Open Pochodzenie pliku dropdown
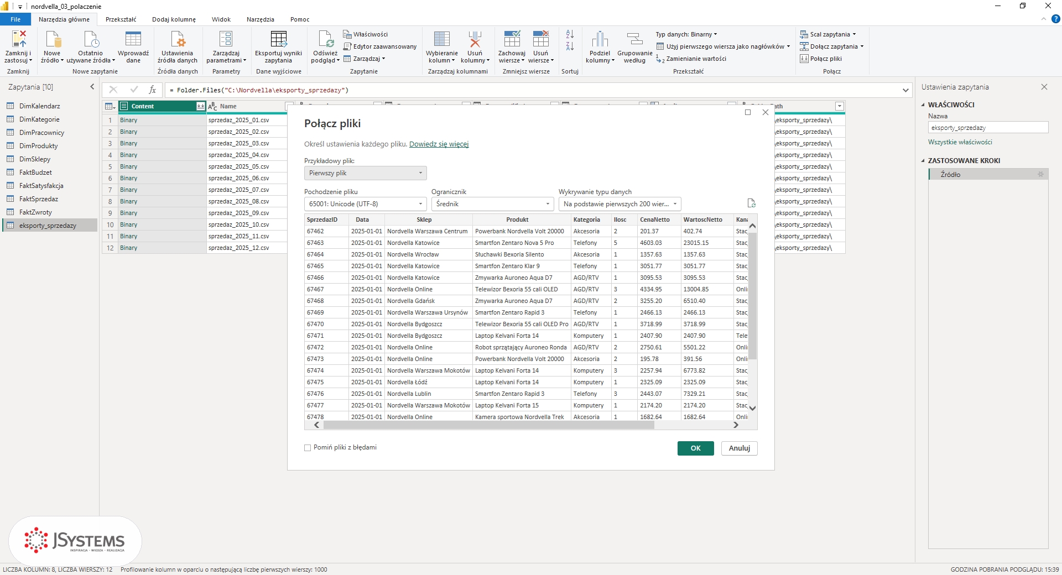 (x=366, y=204)
